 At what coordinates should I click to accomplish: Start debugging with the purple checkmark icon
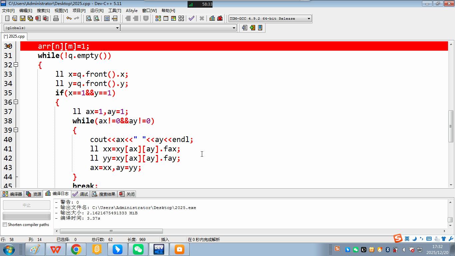pos(191,18)
